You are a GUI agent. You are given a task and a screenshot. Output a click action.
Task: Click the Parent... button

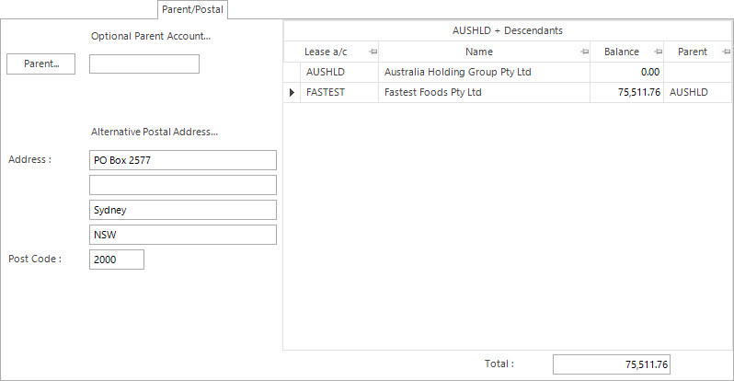point(40,63)
